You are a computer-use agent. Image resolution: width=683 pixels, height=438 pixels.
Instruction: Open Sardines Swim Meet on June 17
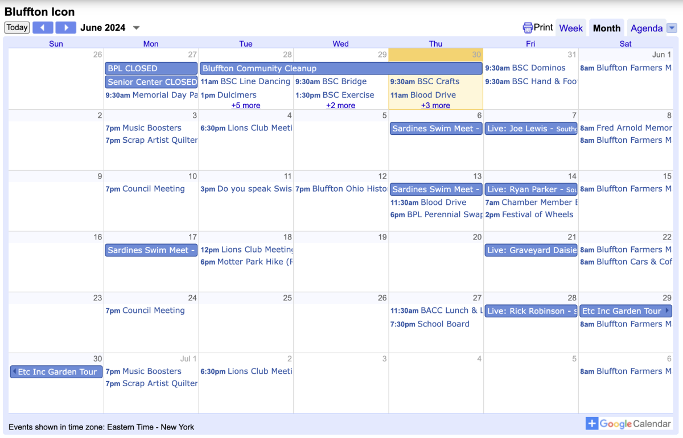(151, 250)
